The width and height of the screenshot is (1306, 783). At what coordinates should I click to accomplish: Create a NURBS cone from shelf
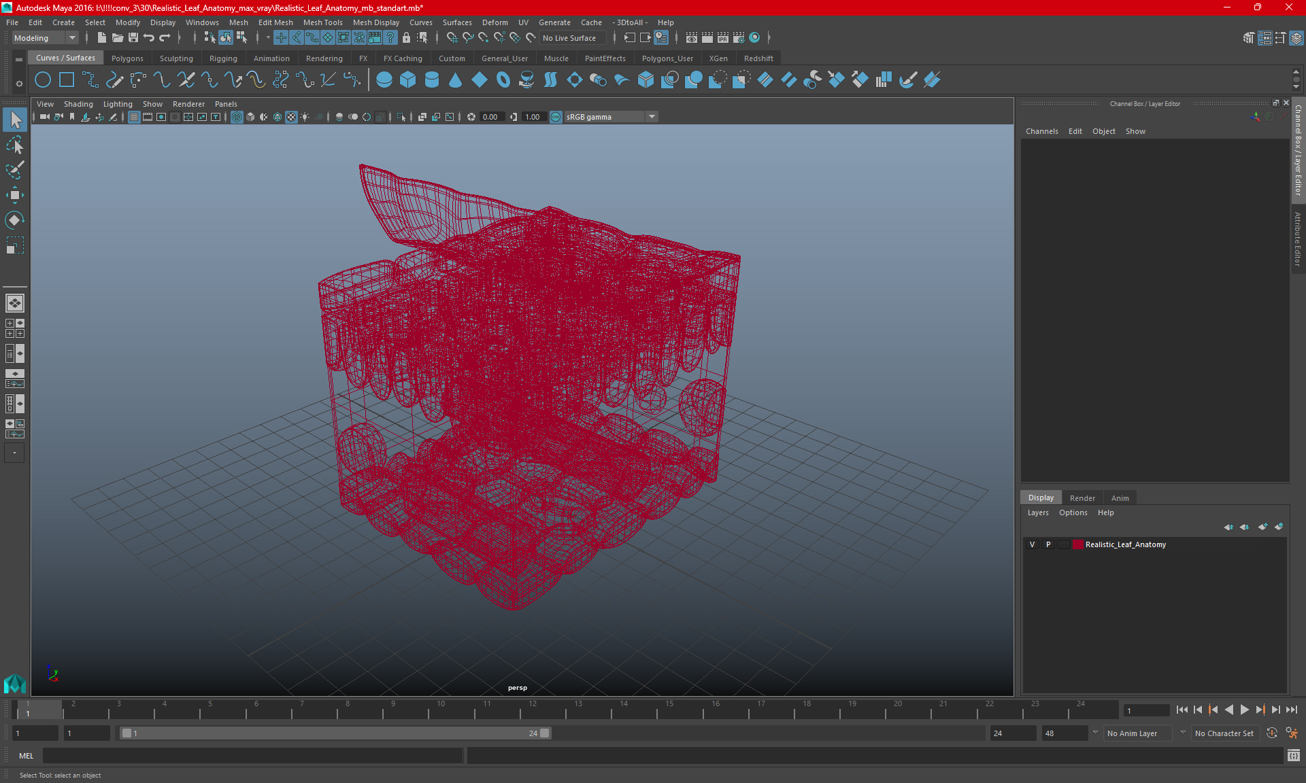click(x=456, y=80)
